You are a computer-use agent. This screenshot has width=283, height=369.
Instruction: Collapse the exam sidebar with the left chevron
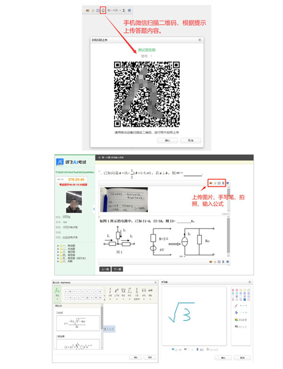coord(94,209)
